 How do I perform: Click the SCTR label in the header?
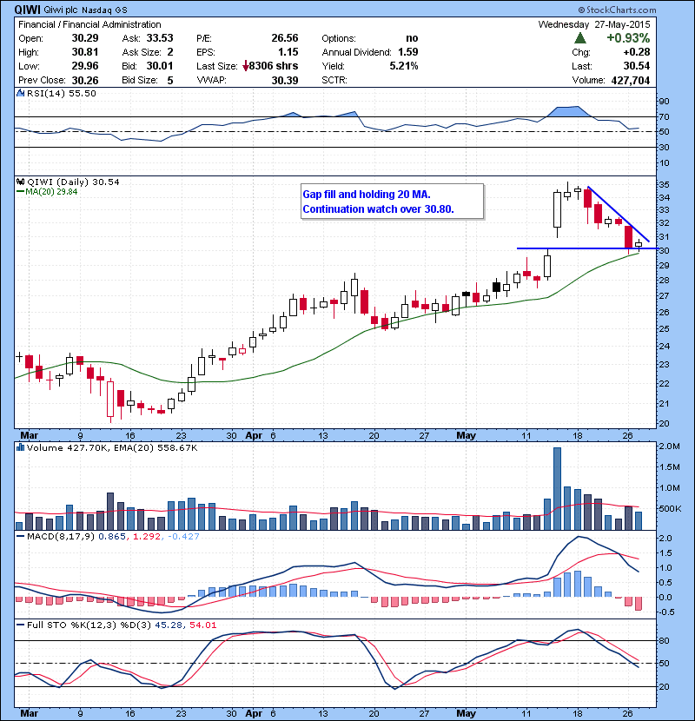pos(334,80)
